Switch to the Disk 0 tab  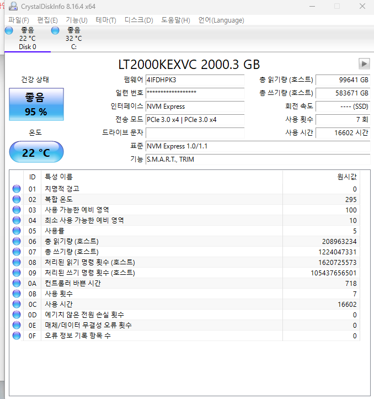click(28, 39)
